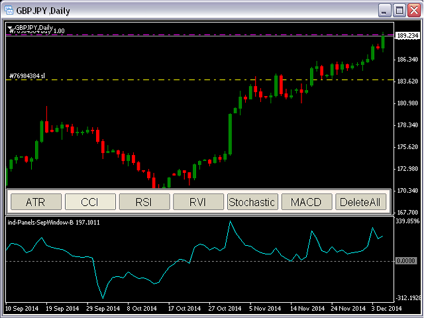Select the RSI panel button
The height and width of the screenshot is (318, 424).
tap(143, 202)
